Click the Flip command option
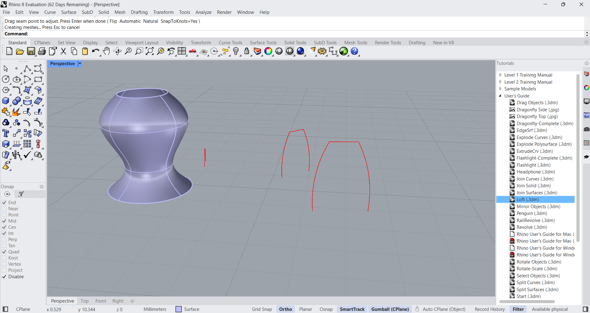Viewport: 590px width, 313px height. (x=113, y=21)
